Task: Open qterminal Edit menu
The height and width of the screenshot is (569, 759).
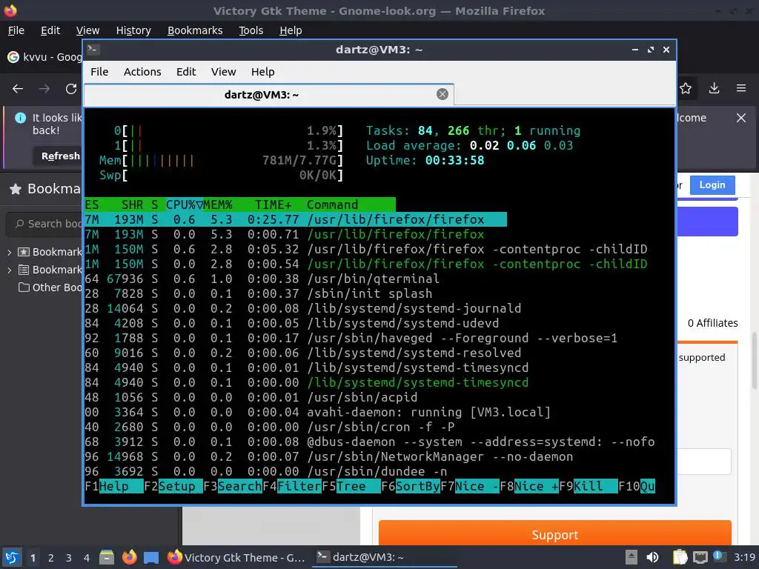Action: tap(186, 72)
